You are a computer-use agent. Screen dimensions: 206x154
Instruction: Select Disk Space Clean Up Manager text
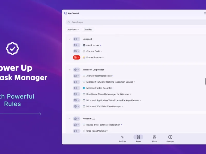108,94
